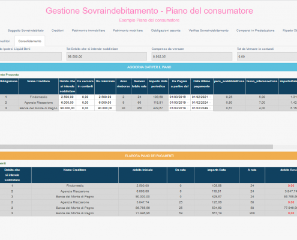This screenshot has width=297, height=240.
Task: Select Findomestic row in payments table
Action: 148,186
